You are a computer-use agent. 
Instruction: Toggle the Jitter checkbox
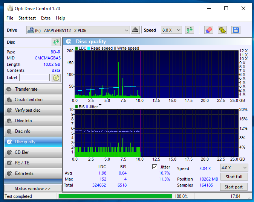click(155, 167)
